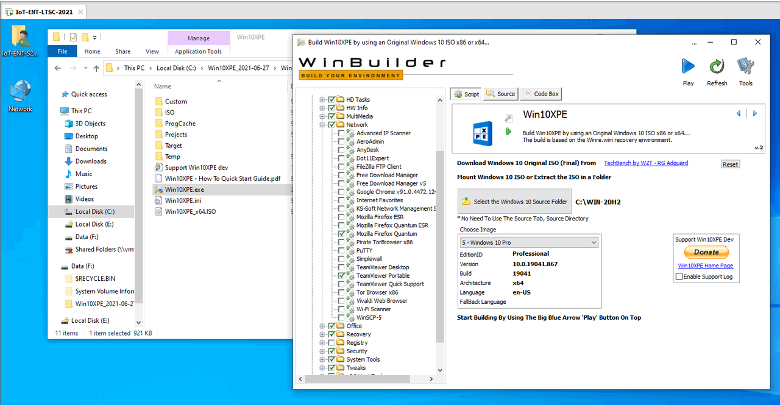Select the Win10XPE.exe file
Viewport: 780px width, 405px height.
click(x=184, y=189)
